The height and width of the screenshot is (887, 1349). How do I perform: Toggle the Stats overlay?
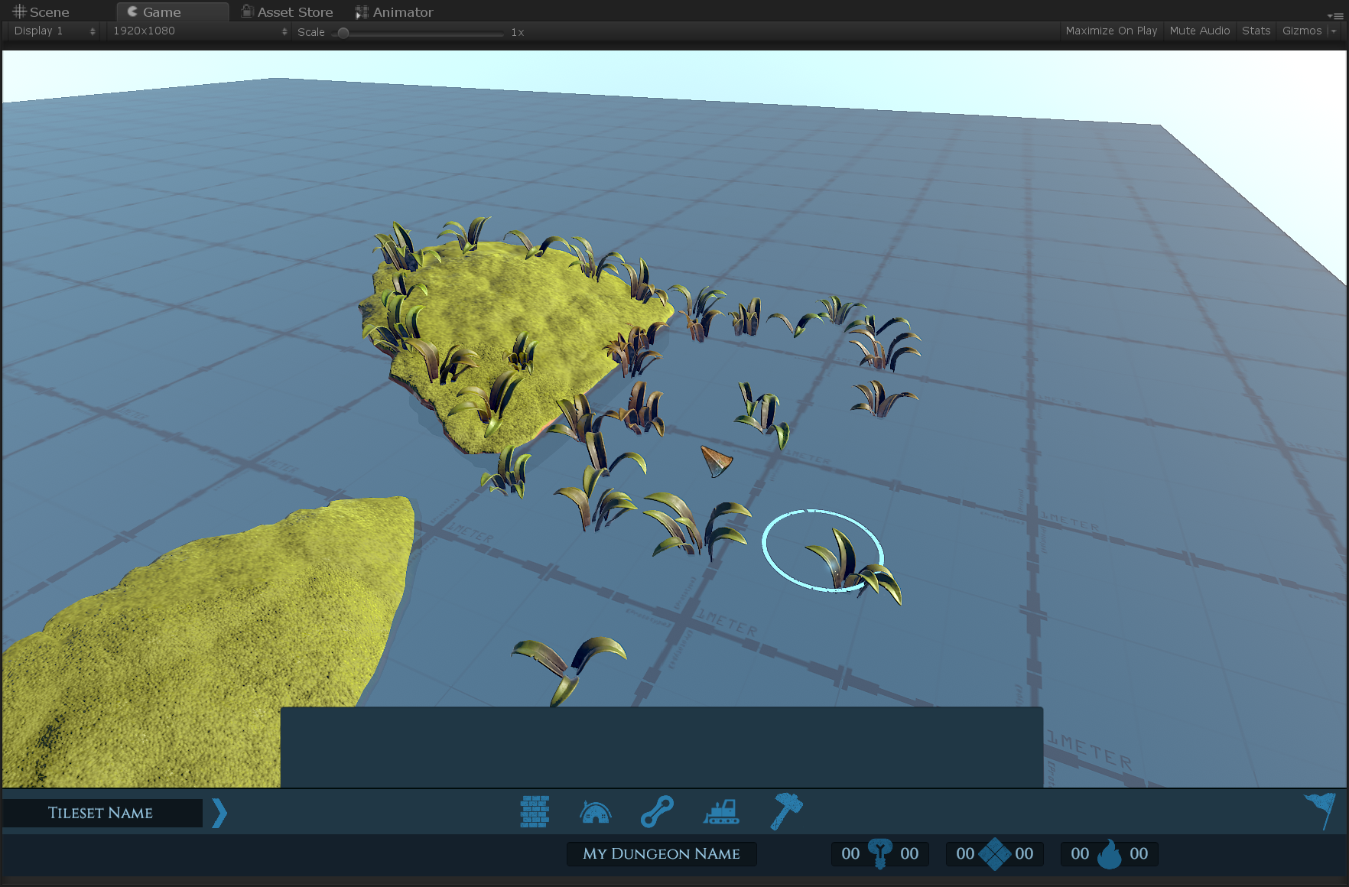[1256, 31]
